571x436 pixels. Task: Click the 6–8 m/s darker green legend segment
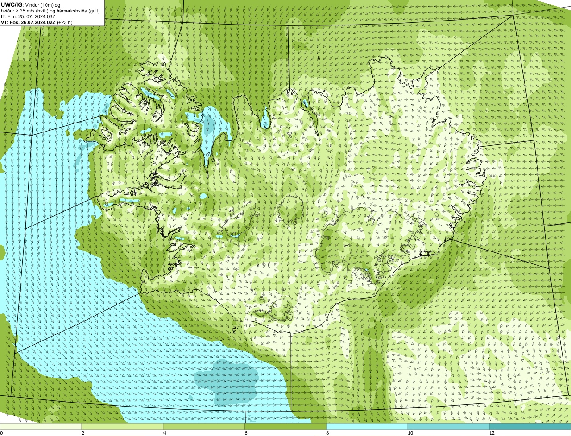pyautogui.click(x=286, y=426)
